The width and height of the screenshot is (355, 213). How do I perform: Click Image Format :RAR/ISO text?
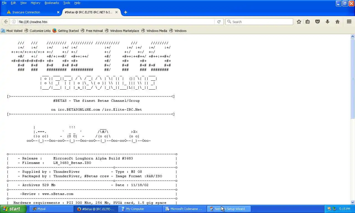tap(139, 176)
